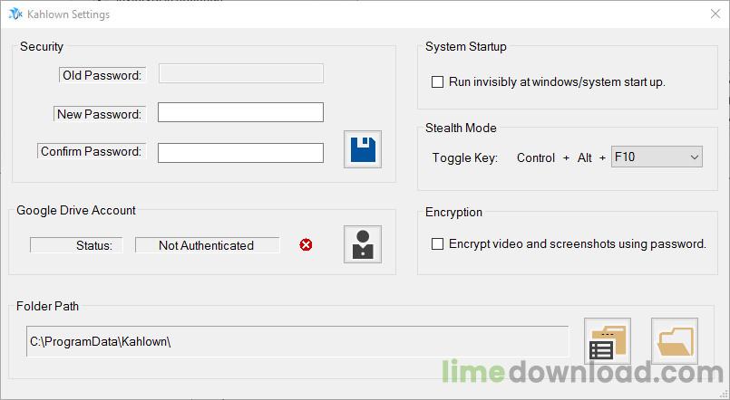Enable run invisibly at system start up
730x400 pixels.
(438, 81)
